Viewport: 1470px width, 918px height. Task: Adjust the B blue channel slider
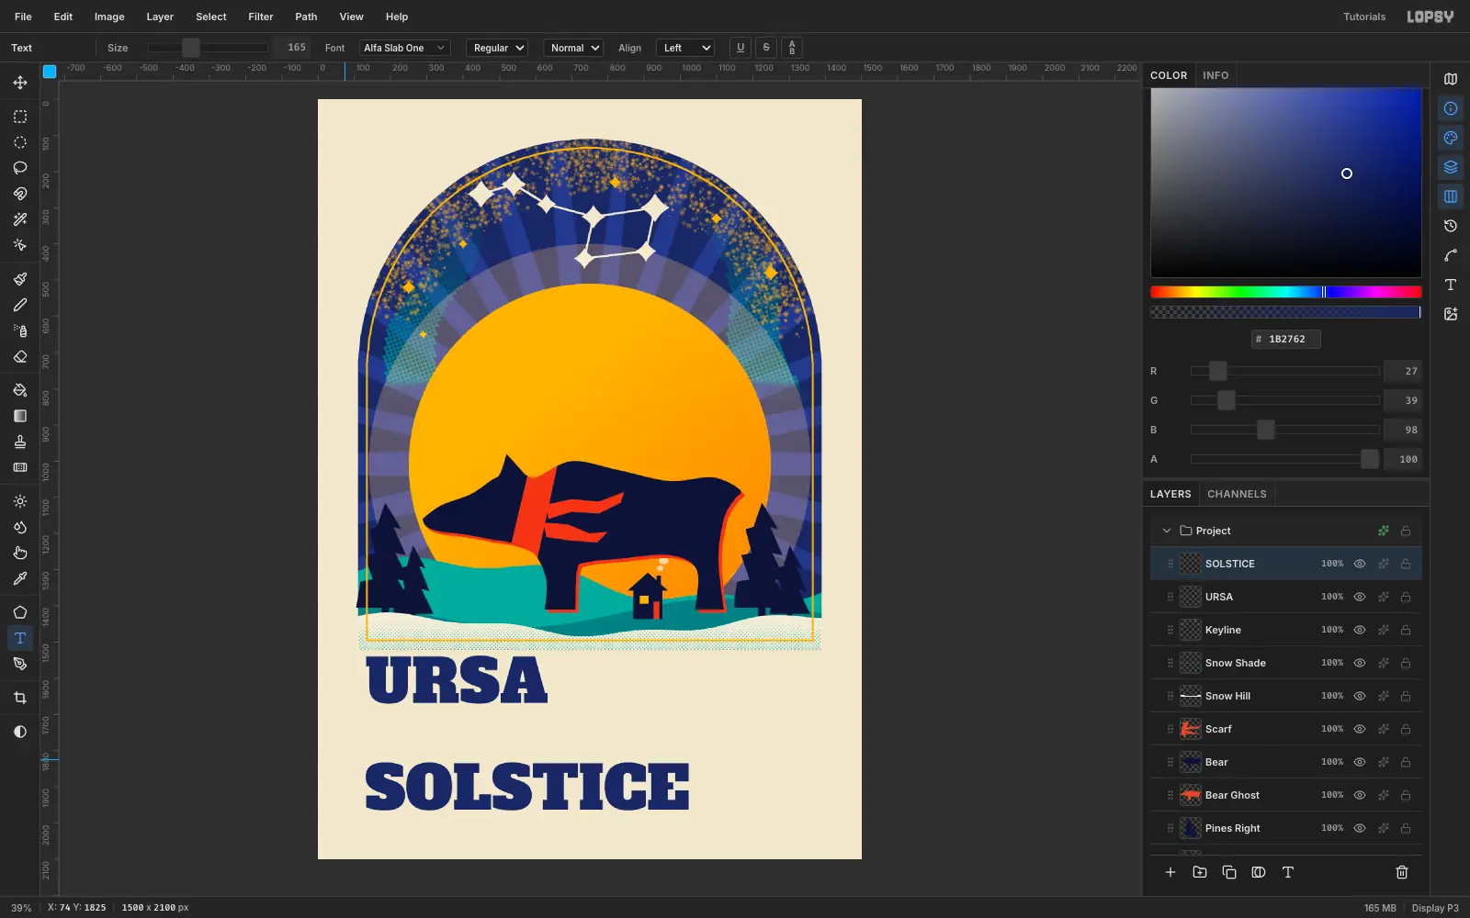(x=1285, y=430)
